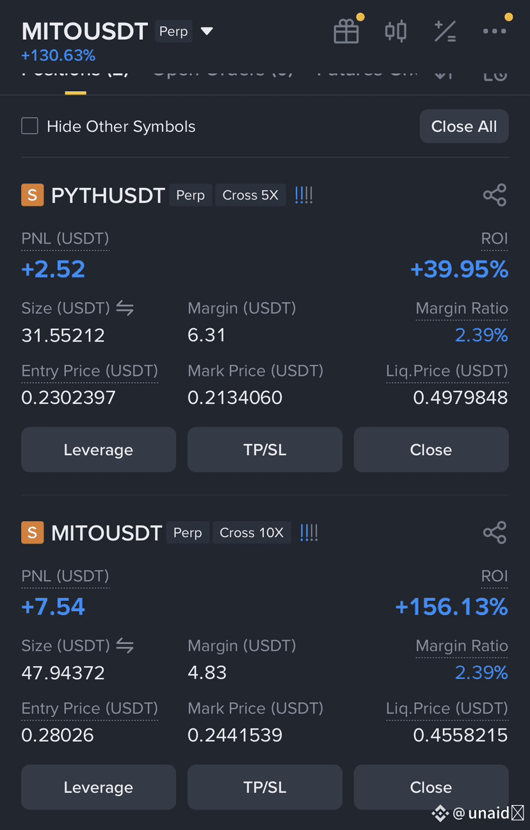530x830 pixels.
Task: Tap the PYTHUSDT ADL indicator bars
Action: (x=303, y=195)
